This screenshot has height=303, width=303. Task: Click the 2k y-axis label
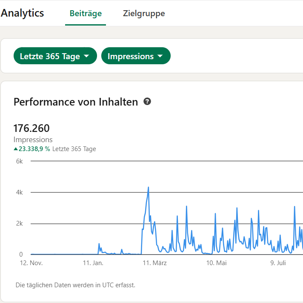coord(19,223)
